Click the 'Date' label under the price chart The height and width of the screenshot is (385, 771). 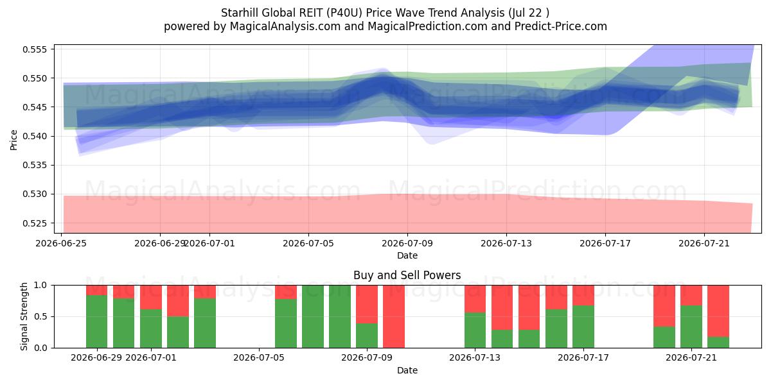(x=407, y=255)
